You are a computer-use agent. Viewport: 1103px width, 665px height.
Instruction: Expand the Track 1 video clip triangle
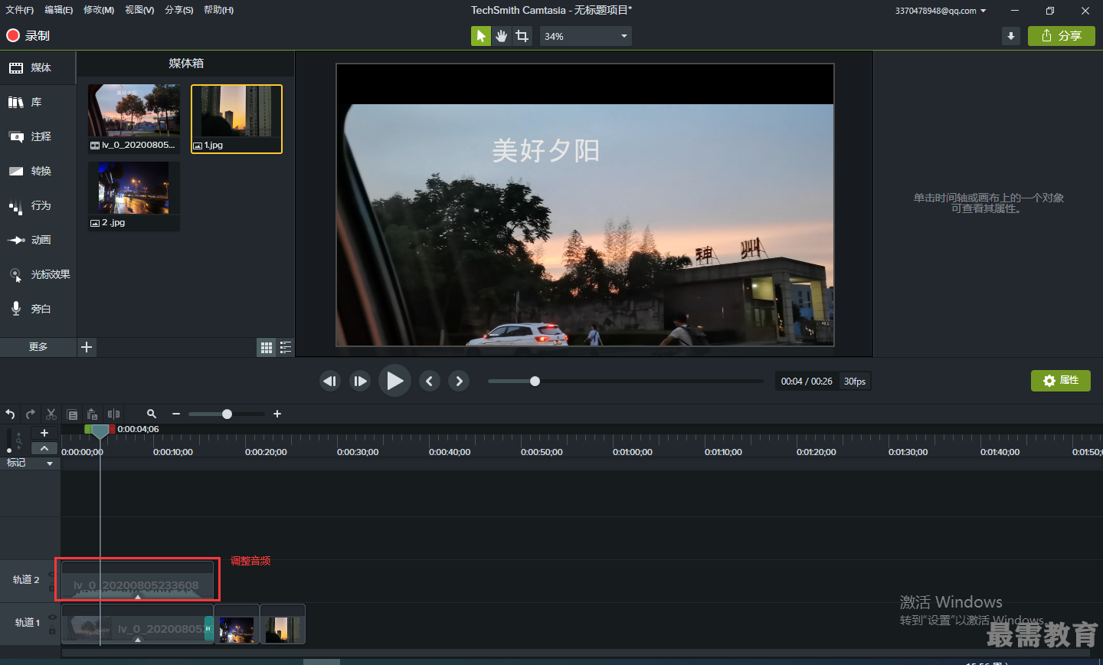(x=138, y=639)
